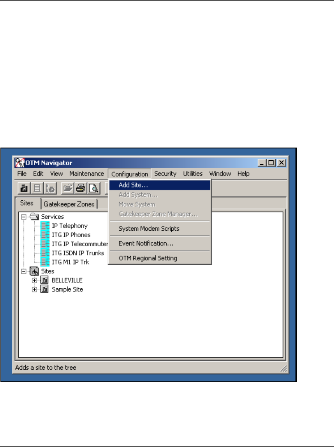Image resolution: width=334 pixels, height=447 pixels.
Task: Select the Services tree label
Action: click(x=52, y=217)
